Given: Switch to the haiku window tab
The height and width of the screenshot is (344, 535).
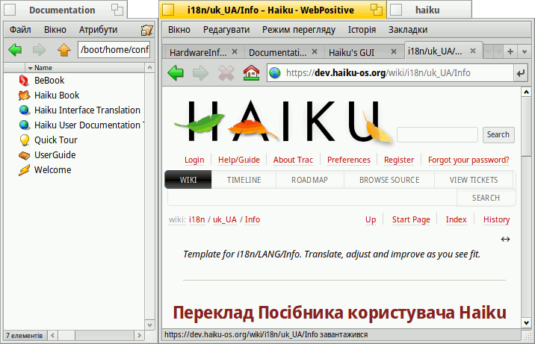Looking at the screenshot, I should click(x=430, y=10).
